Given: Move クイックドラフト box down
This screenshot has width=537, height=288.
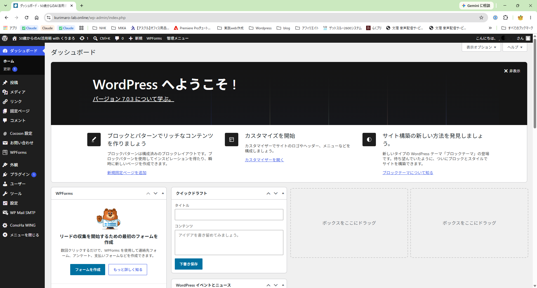Looking at the screenshot, I should tap(276, 193).
